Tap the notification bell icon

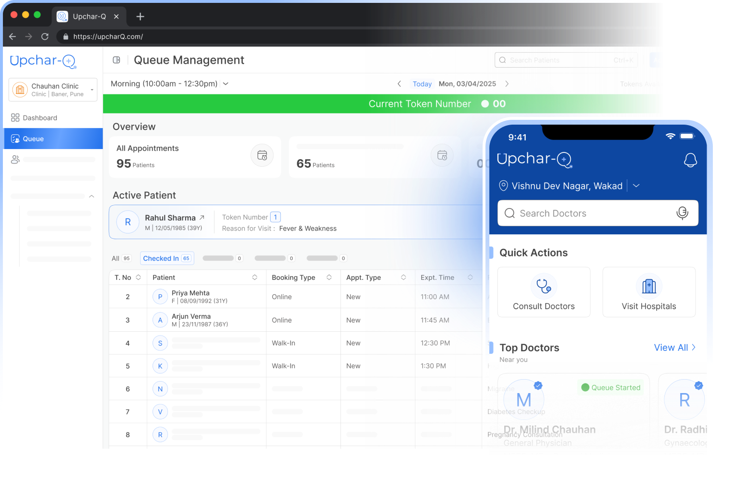tap(690, 160)
